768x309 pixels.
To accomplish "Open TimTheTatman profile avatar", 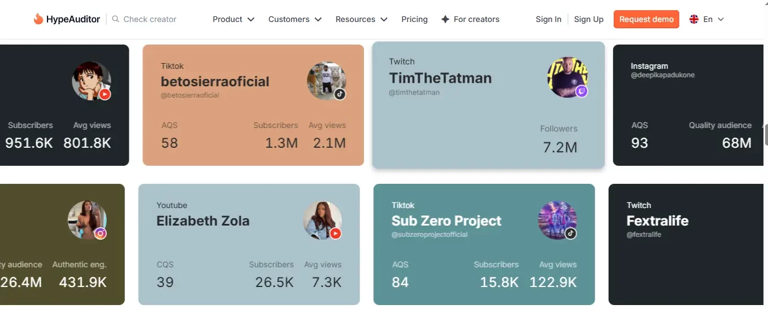I will coord(568,77).
